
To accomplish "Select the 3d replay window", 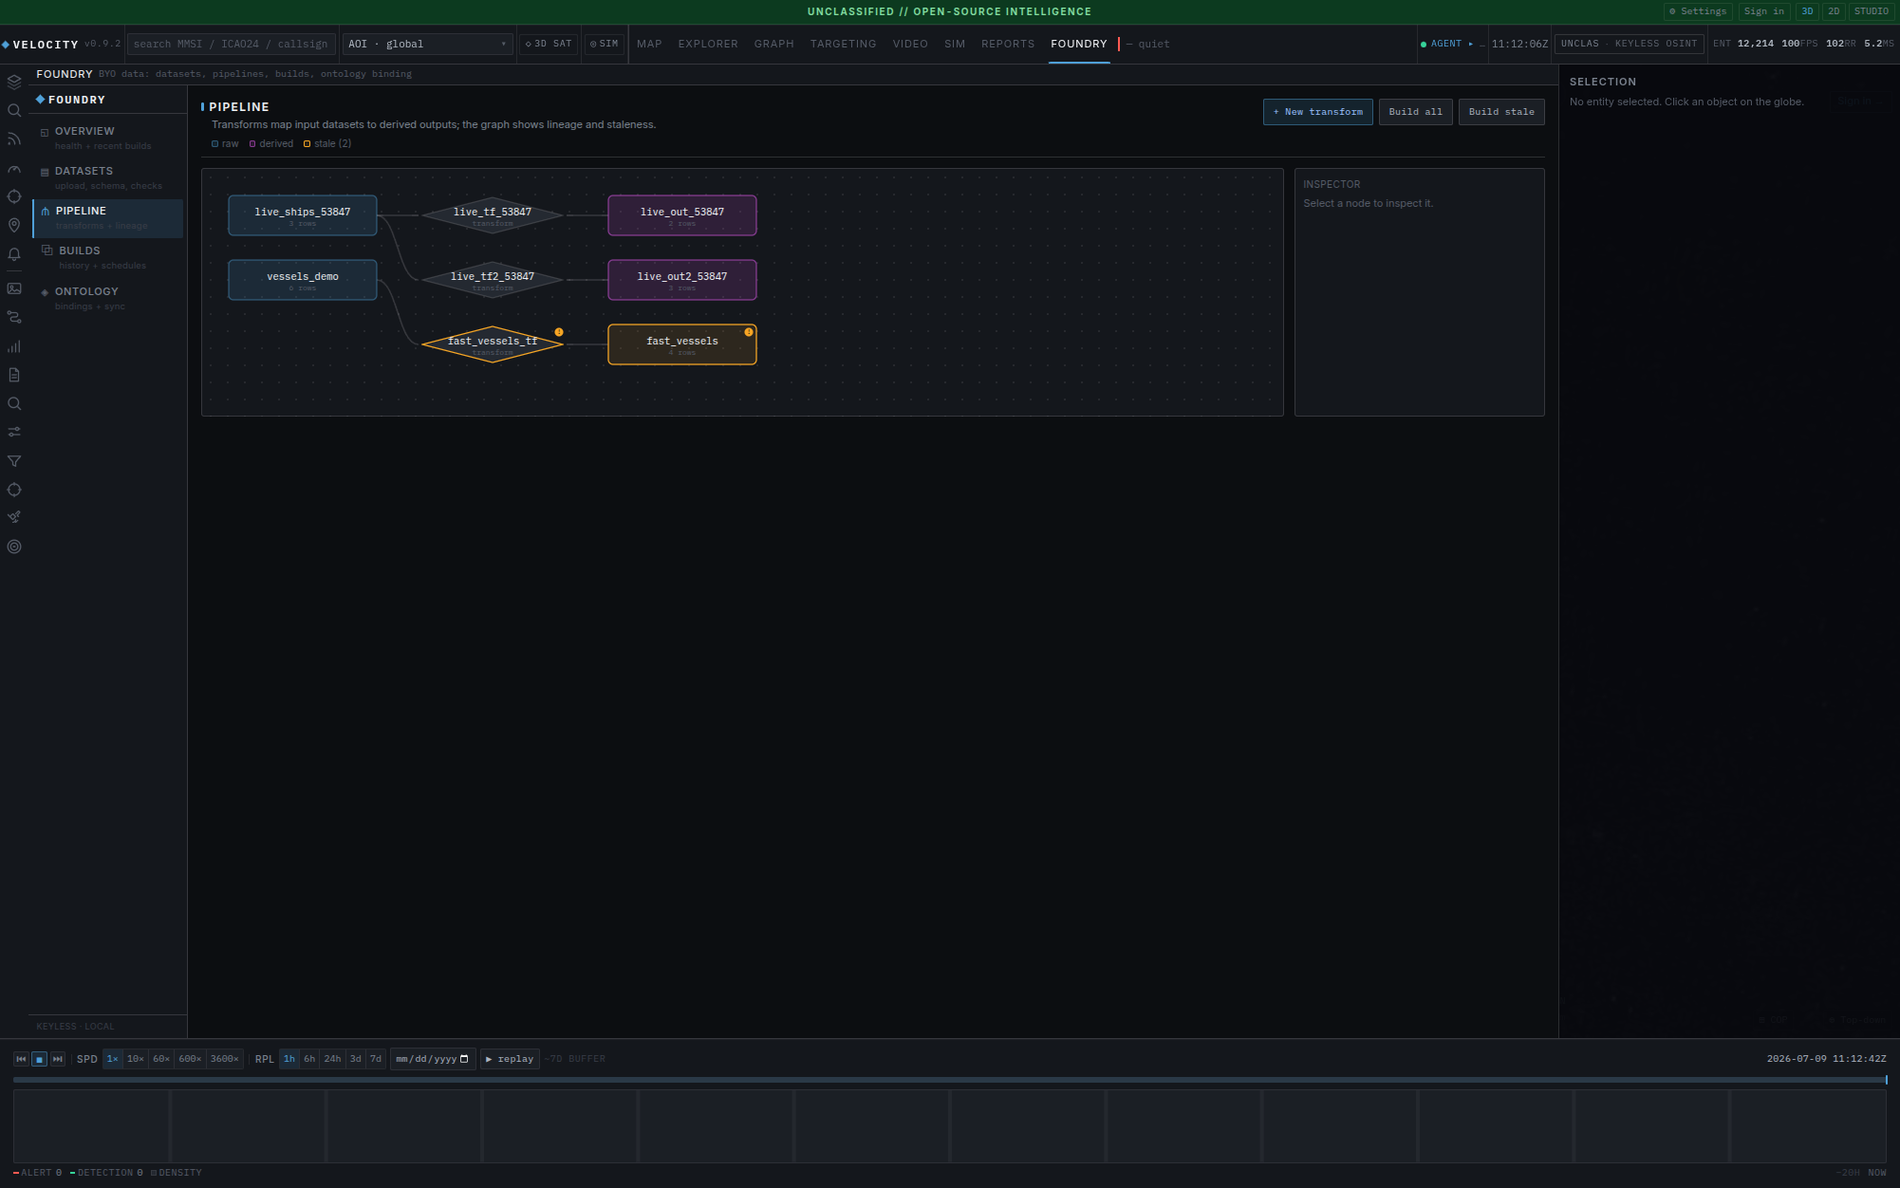I will coord(356,1059).
